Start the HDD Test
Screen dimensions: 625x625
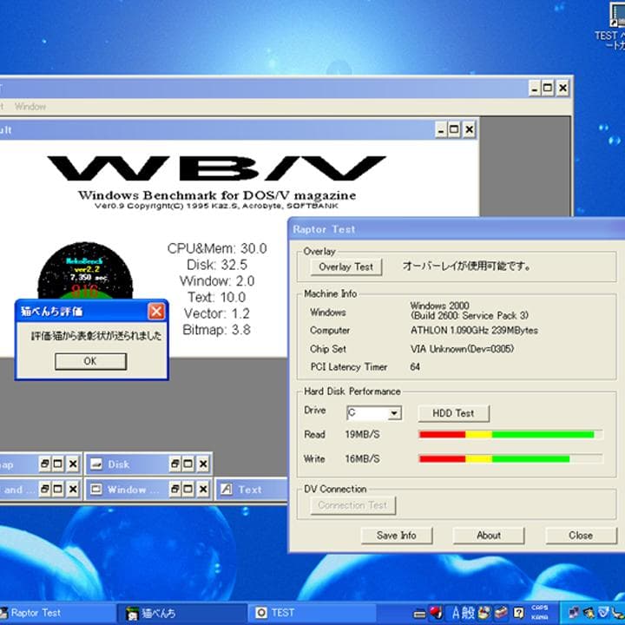point(453,413)
